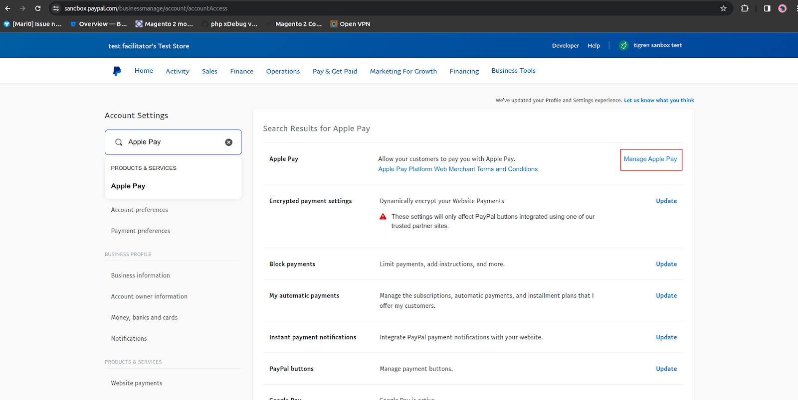Open Apple Pay Platform Web Merchant Terms link
798x400 pixels.
pyautogui.click(x=458, y=169)
